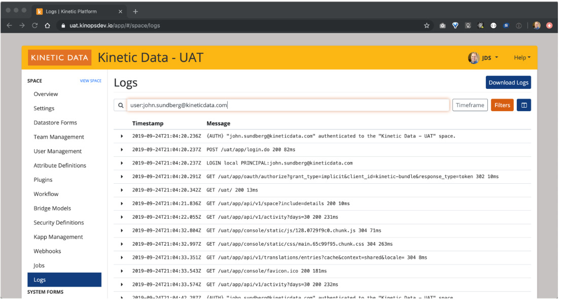Open Plugins in sidebar
The width and height of the screenshot is (562, 300).
(43, 180)
